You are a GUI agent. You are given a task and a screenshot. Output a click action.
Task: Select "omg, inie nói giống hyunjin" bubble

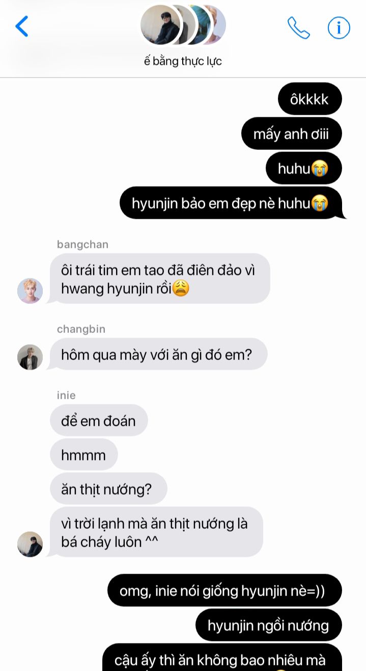(224, 590)
